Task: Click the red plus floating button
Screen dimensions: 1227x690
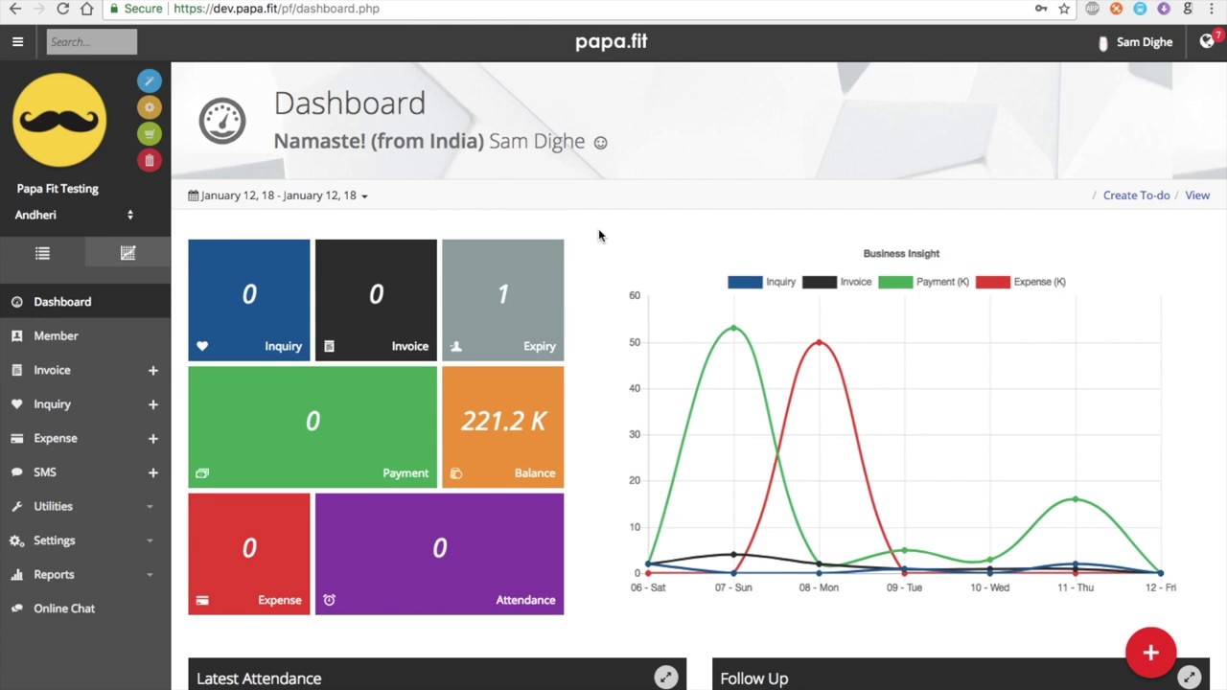Action: pos(1150,653)
